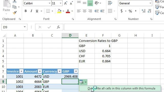
Task: Select cell with USD rate 0.664
Action: tap(103, 51)
